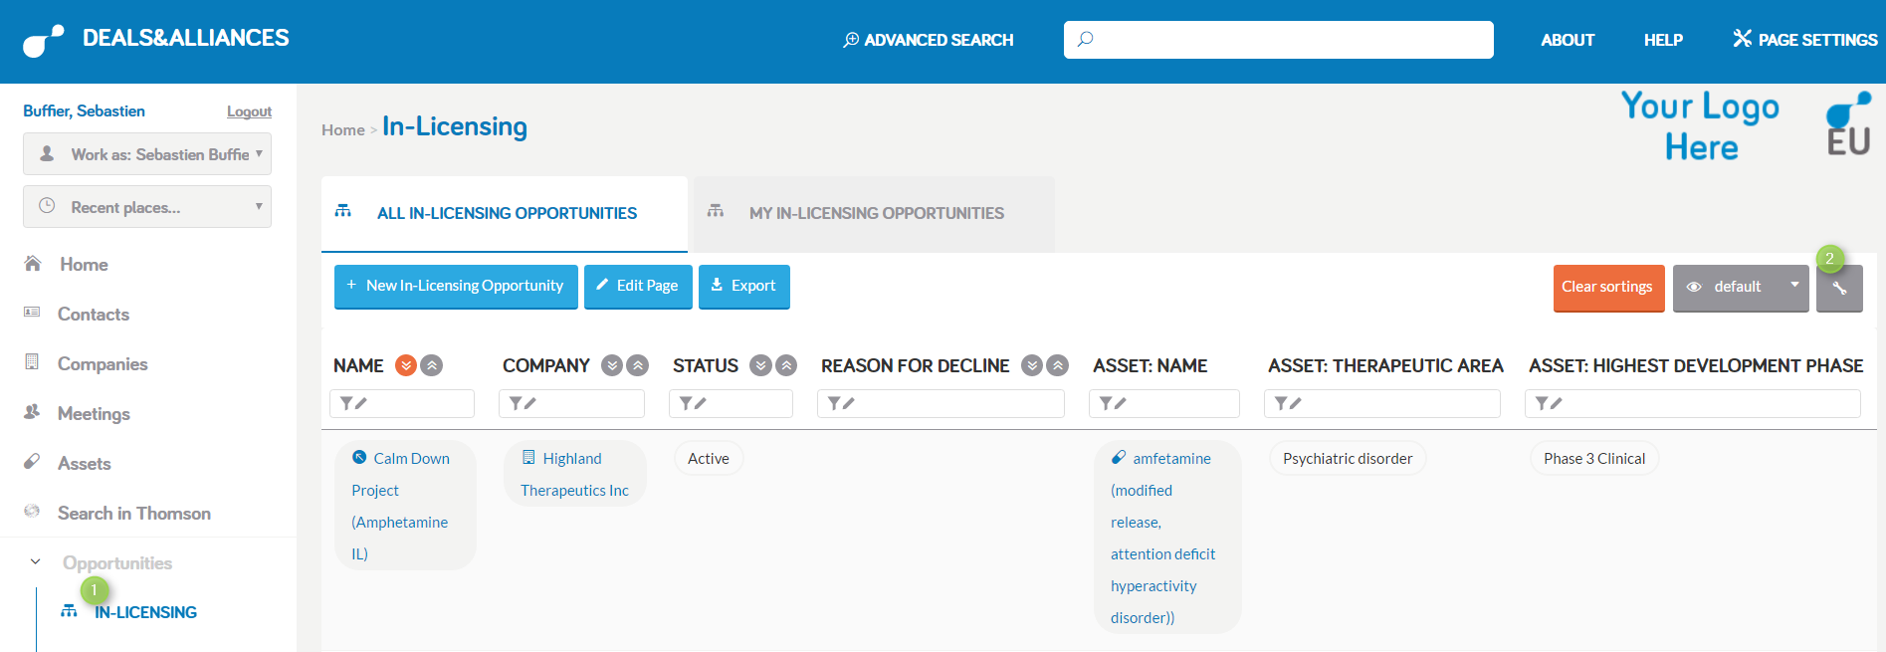Click the Phase 3 Clinical cell

[x=1594, y=458]
